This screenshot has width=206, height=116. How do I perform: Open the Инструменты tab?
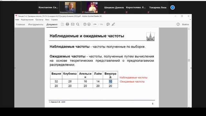tap(36, 24)
